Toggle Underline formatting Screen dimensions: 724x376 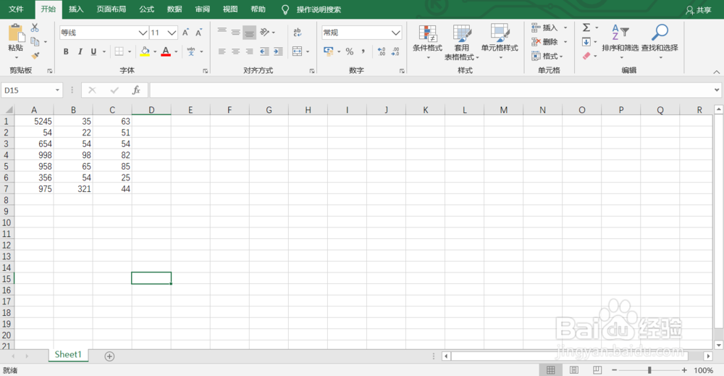point(93,51)
